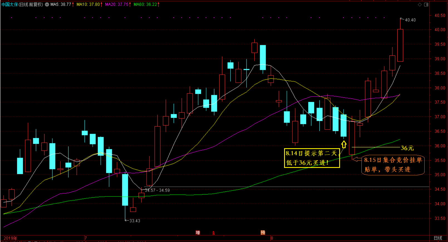Click the 40.40 high price label
The height and width of the screenshot is (242, 448).
click(410, 20)
